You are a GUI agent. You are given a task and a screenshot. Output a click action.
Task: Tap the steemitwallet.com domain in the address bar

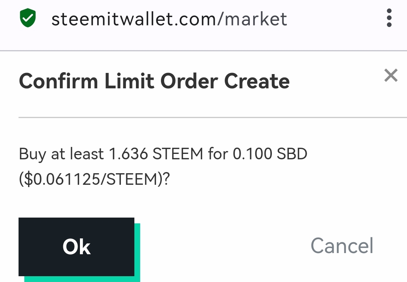[134, 19]
